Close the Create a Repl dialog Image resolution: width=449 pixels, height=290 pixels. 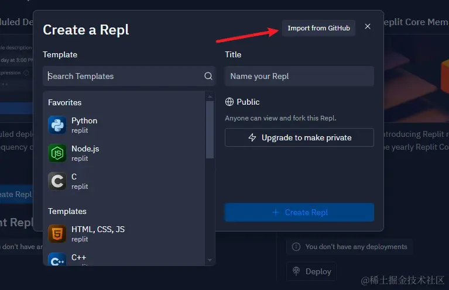tap(368, 26)
